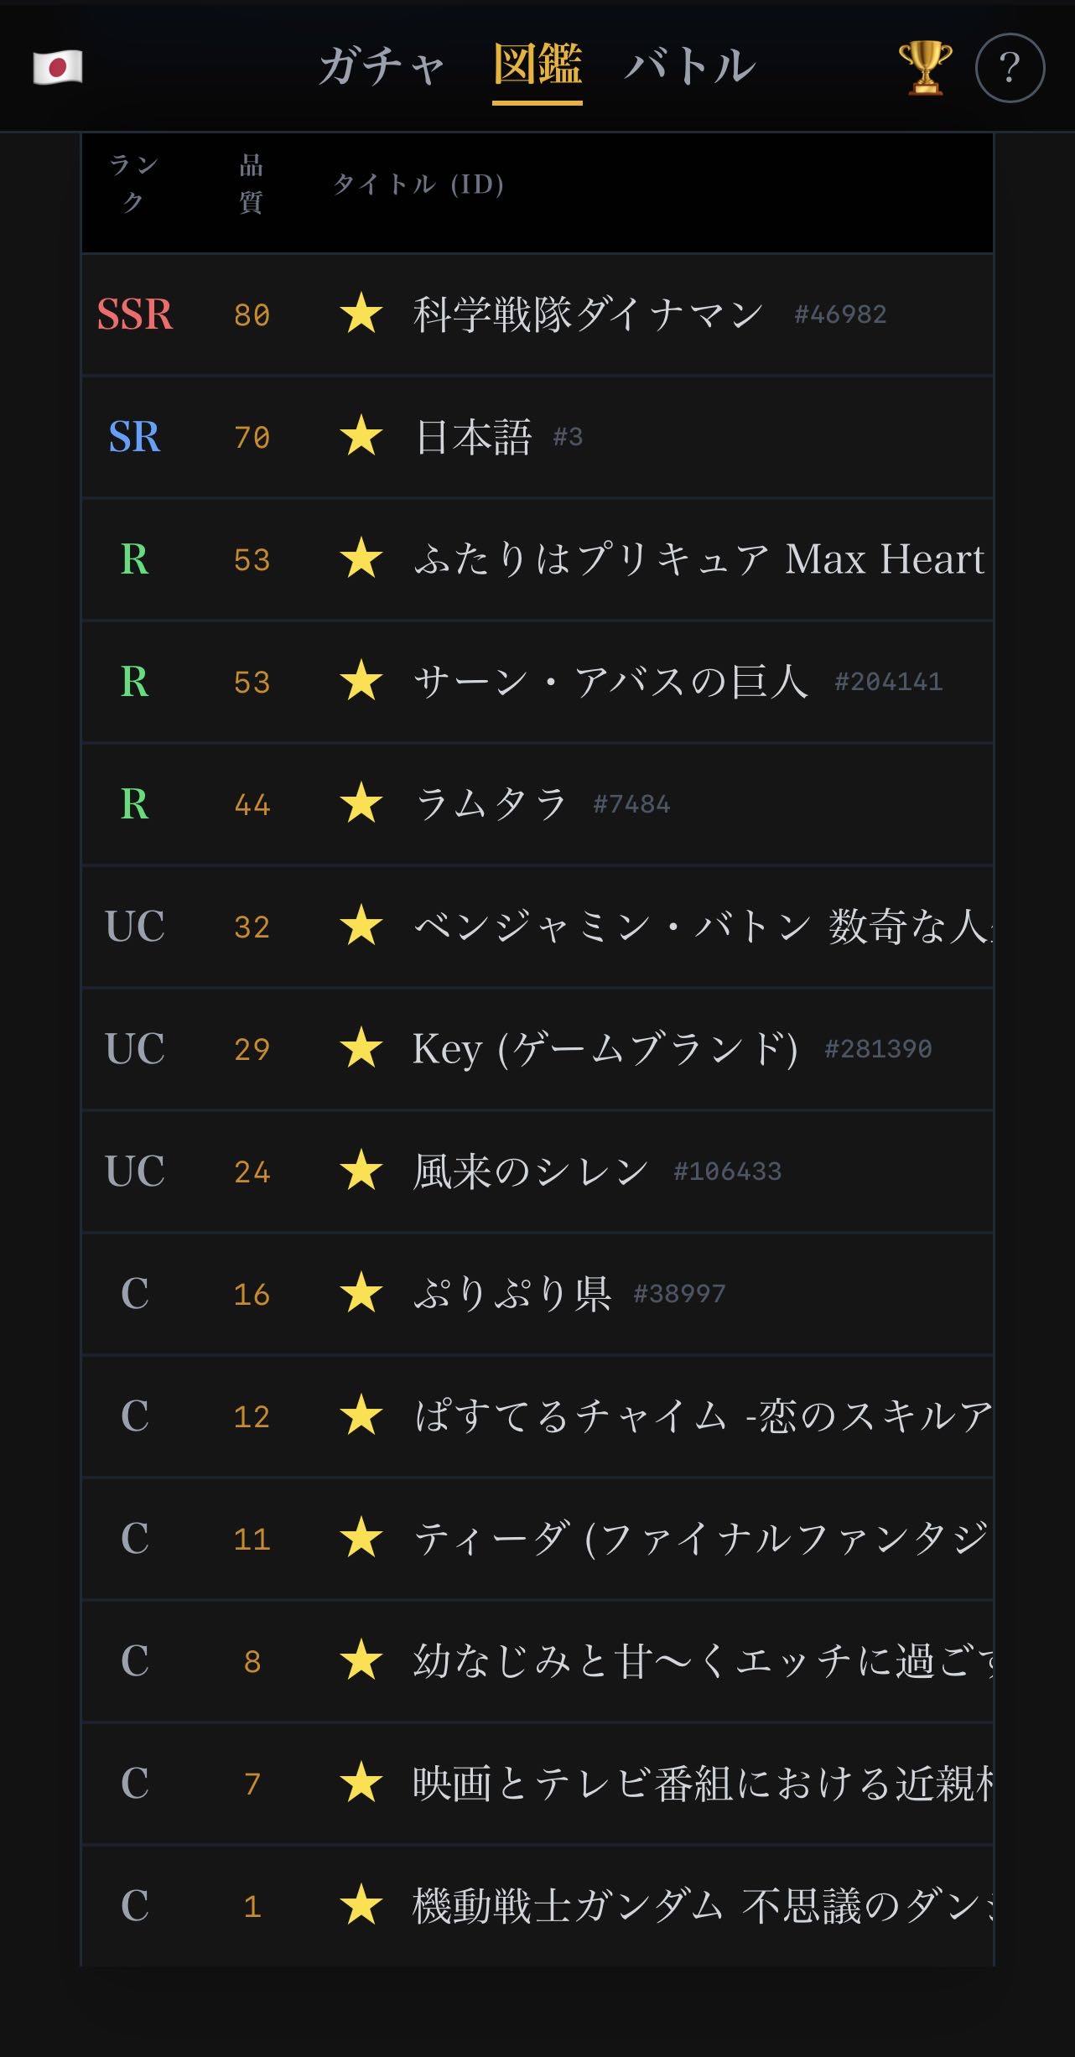Toggle favorite star for サーン・アバスの巨人
1075x2057 pixels.
[361, 681]
